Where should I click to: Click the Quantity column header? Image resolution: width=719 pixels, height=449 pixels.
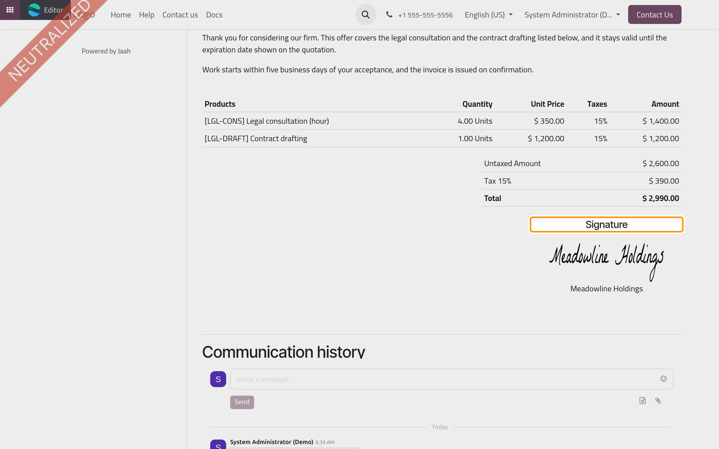tap(477, 104)
